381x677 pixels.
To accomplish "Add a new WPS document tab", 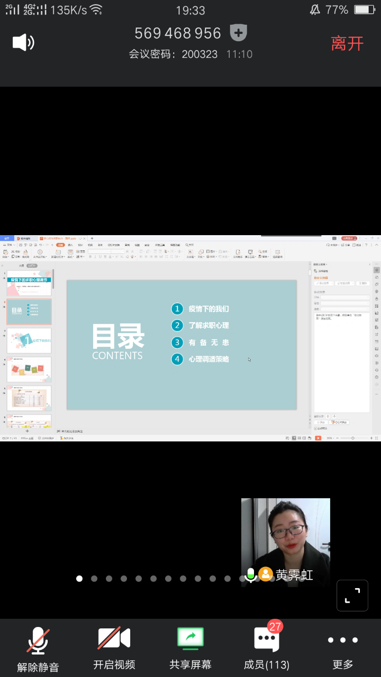I will pos(92,238).
